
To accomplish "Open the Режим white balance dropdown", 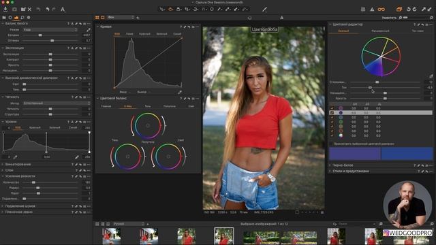I will [50, 30].
